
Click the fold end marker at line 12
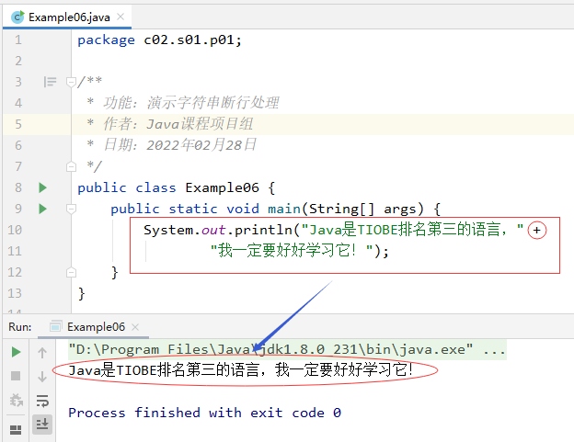point(71,272)
